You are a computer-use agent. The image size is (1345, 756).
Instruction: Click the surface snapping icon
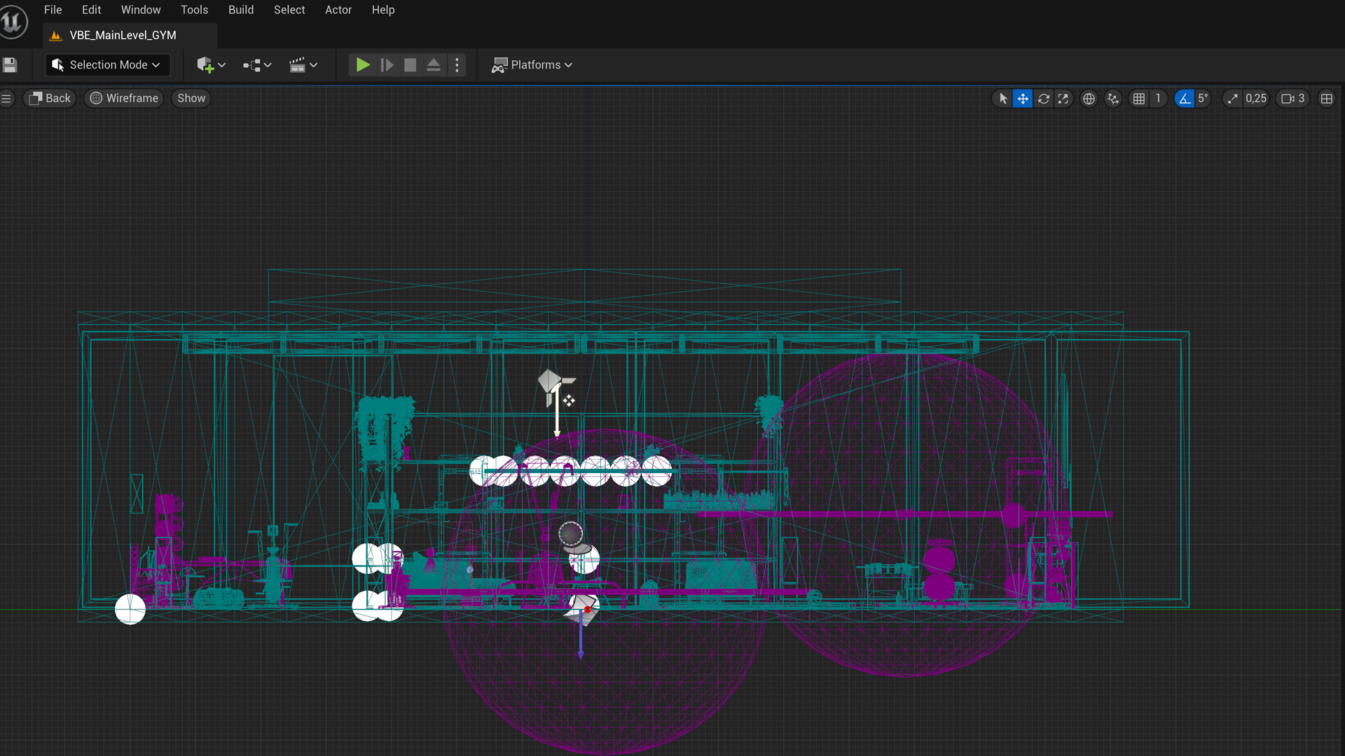[1113, 99]
